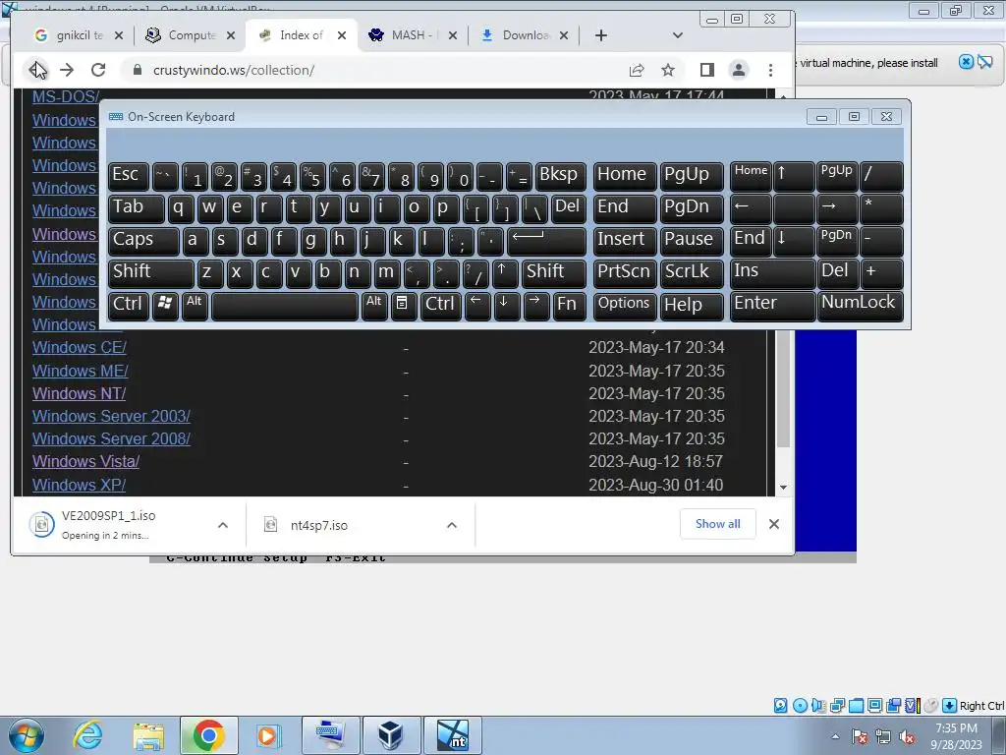Click down arrow of page scrollbar
The height and width of the screenshot is (755, 1006).
tap(783, 488)
